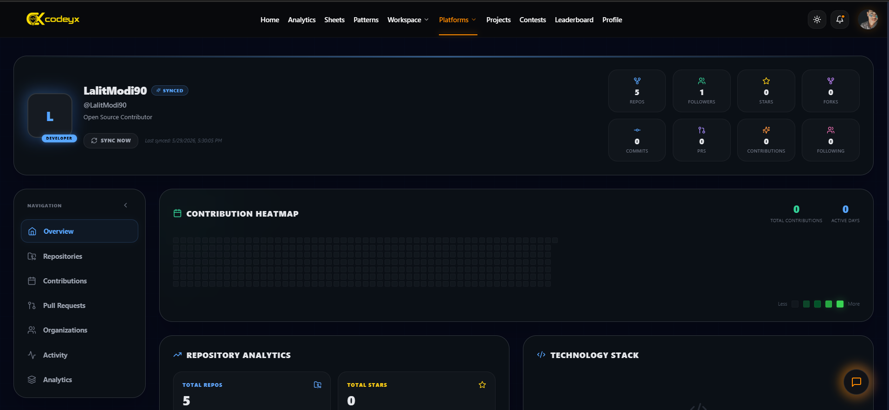Click the @LalitModi90 username handle

pos(105,105)
